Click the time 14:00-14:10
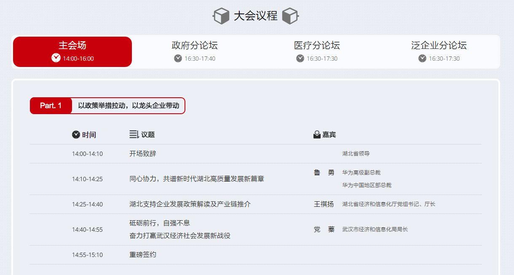 coord(87,154)
